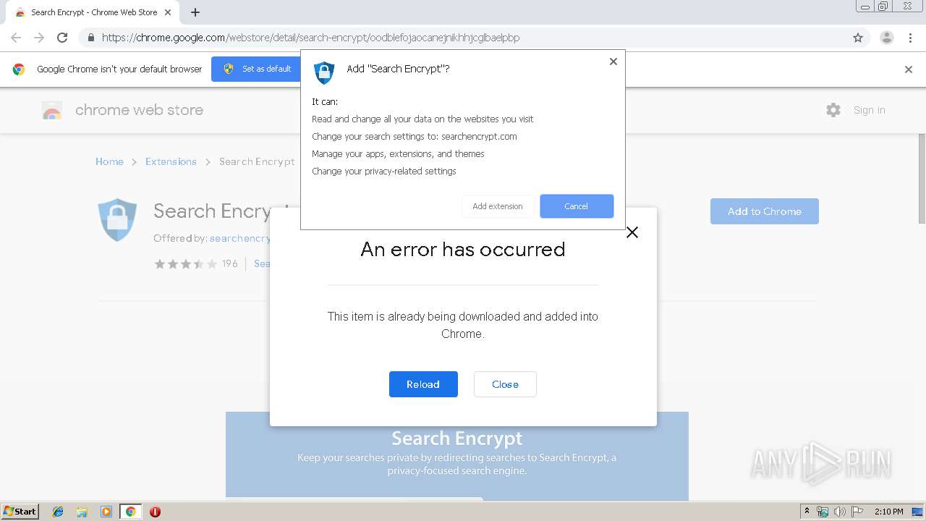Viewport: 926px width, 521px height.
Task: Click Sign in link
Action: 869,110
